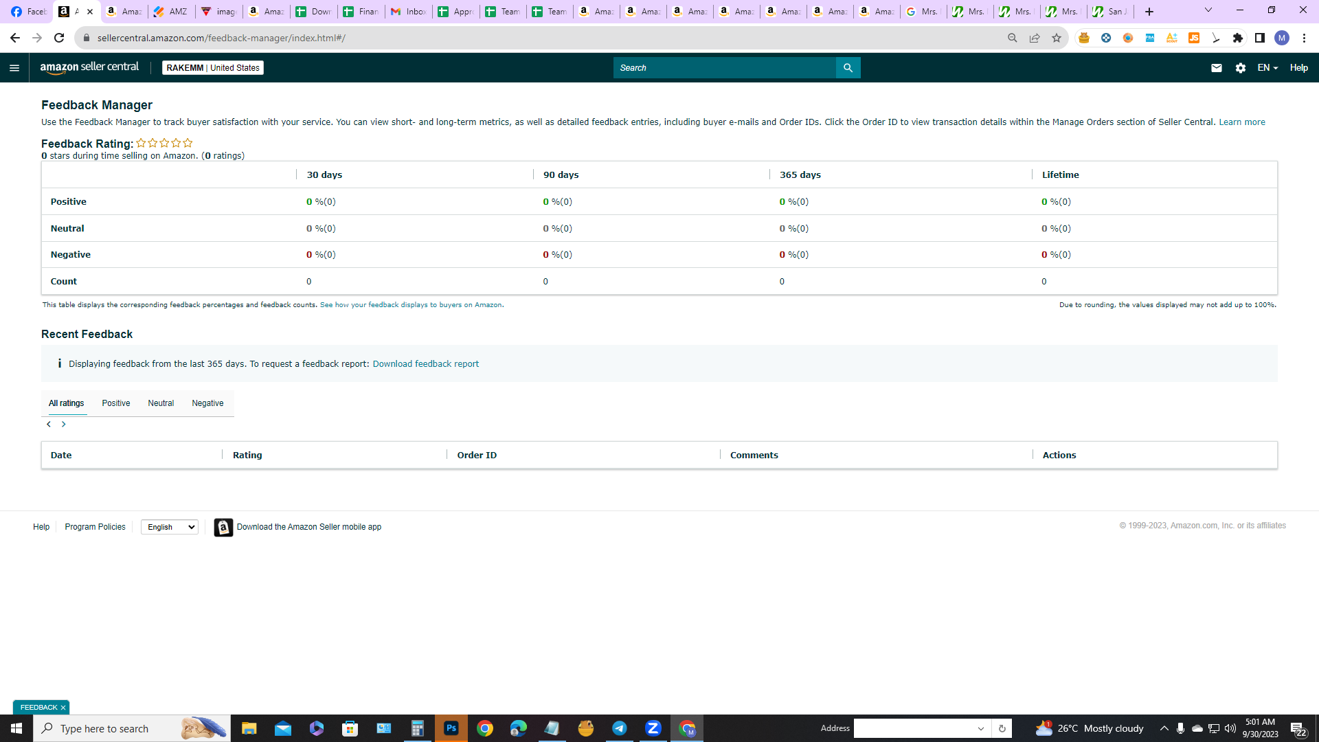The width and height of the screenshot is (1319, 742).
Task: Open the EN language dropdown
Action: (1267, 68)
